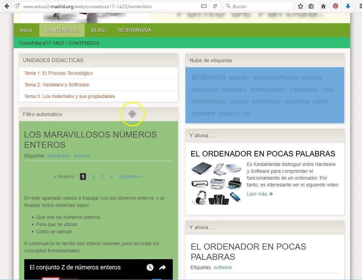Image resolution: width=362 pixels, height=280 pixels.
Task: Open the site information icon in the address bar
Action: pyautogui.click(x=17, y=6)
